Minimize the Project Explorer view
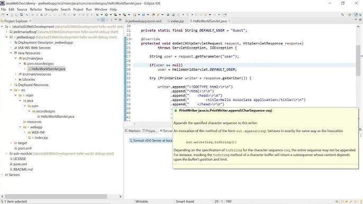The image size is (363, 204). [x=116, y=20]
